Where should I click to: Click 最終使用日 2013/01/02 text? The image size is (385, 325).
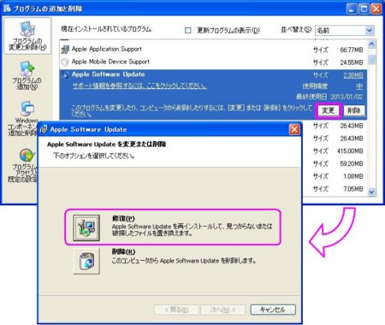pos(329,97)
